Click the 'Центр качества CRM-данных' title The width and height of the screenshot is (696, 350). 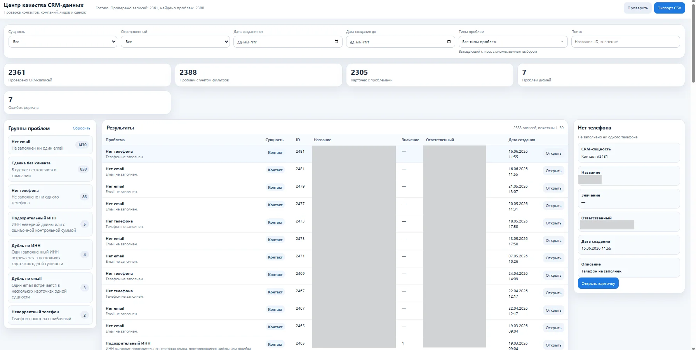point(43,5)
